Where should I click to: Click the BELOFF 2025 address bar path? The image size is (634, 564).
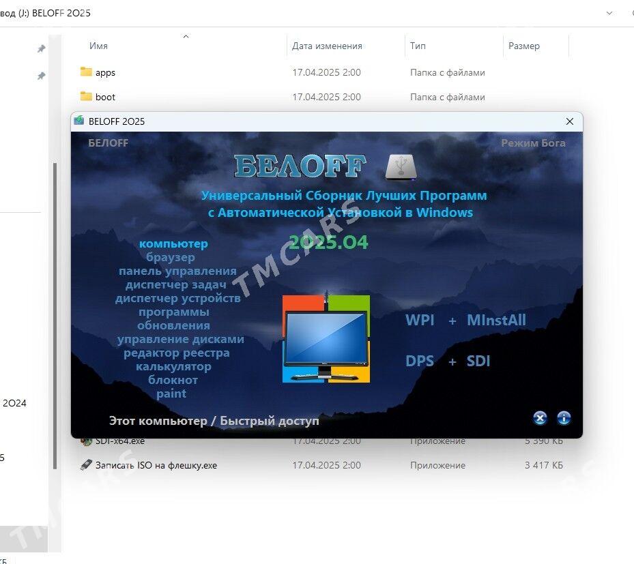pos(61,13)
